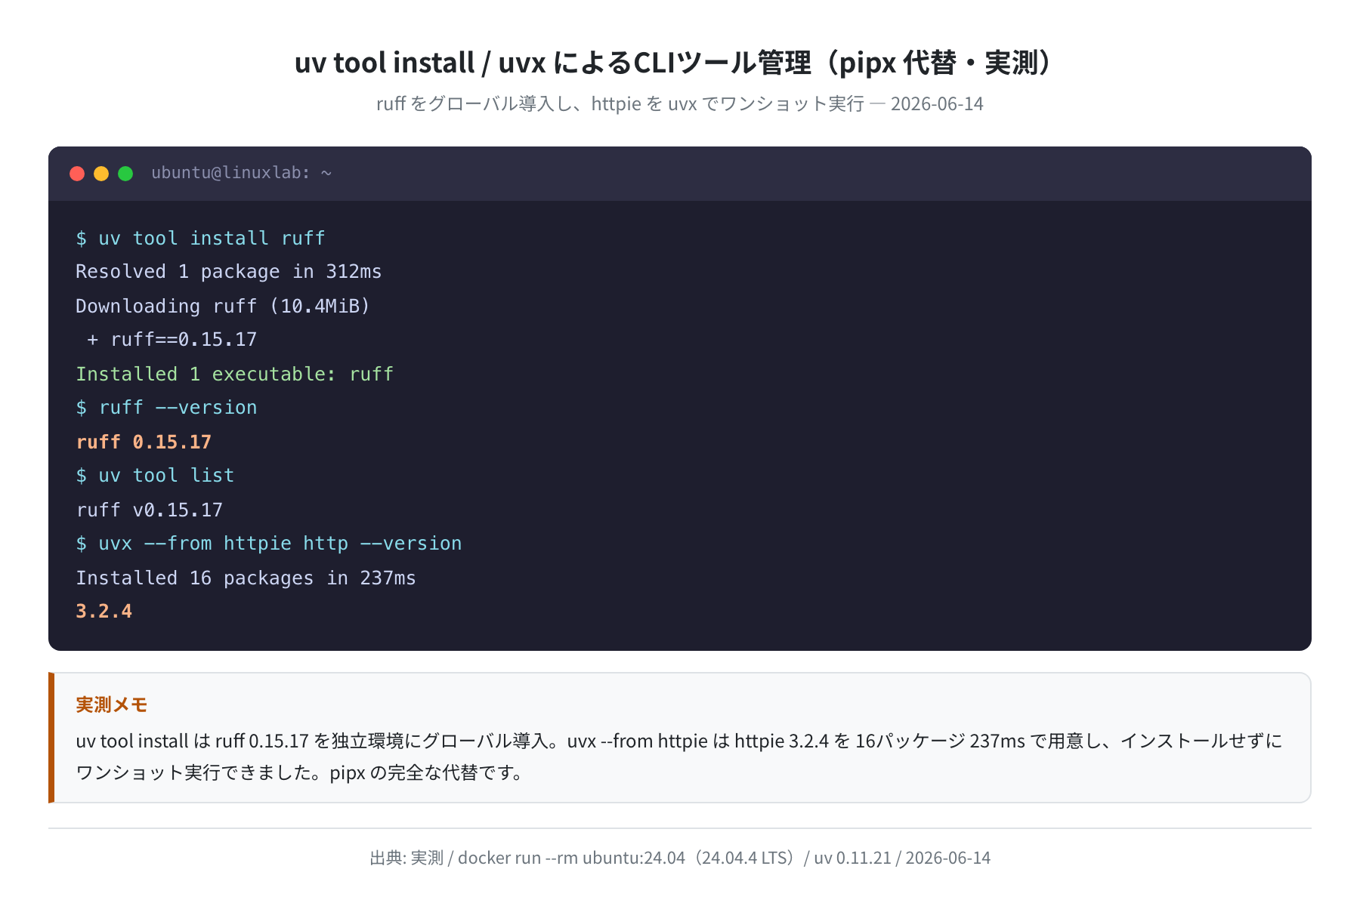Viewport: 1360px width, 900px height.
Task: Click the footer source line '出典: 実測 / docker run'
Action: coord(680,858)
